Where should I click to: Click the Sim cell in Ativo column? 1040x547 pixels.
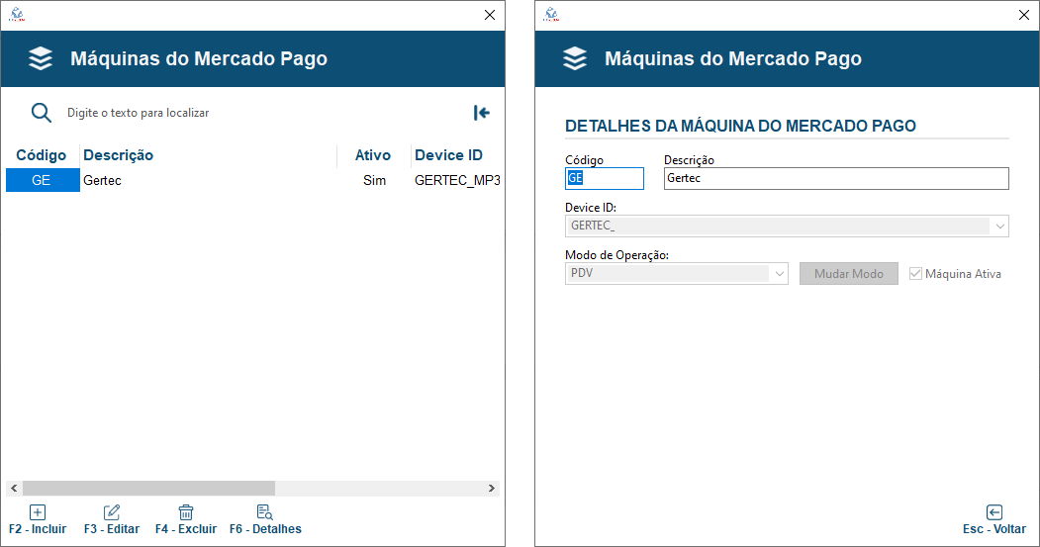(374, 180)
